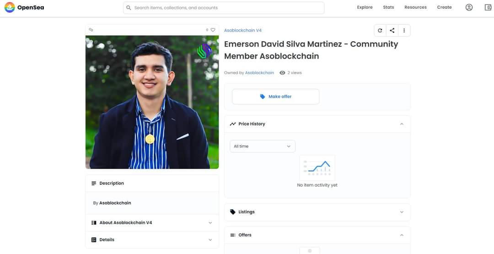This screenshot has width=494, height=254.
Task: Collapse the Price History section
Action: [402, 124]
